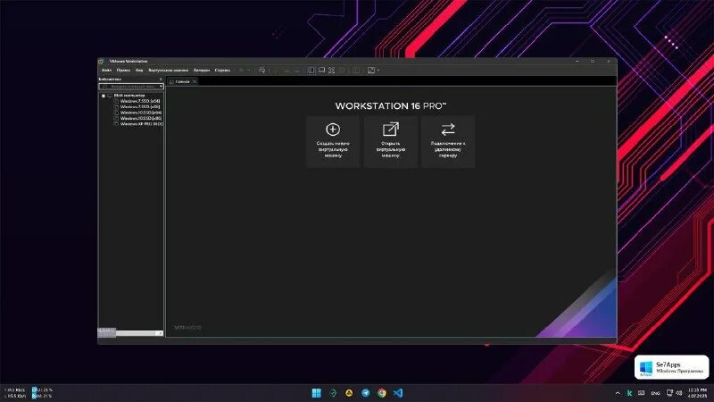Click the VMware Workstation title bar app icon
The image size is (714, 402).
click(x=102, y=61)
